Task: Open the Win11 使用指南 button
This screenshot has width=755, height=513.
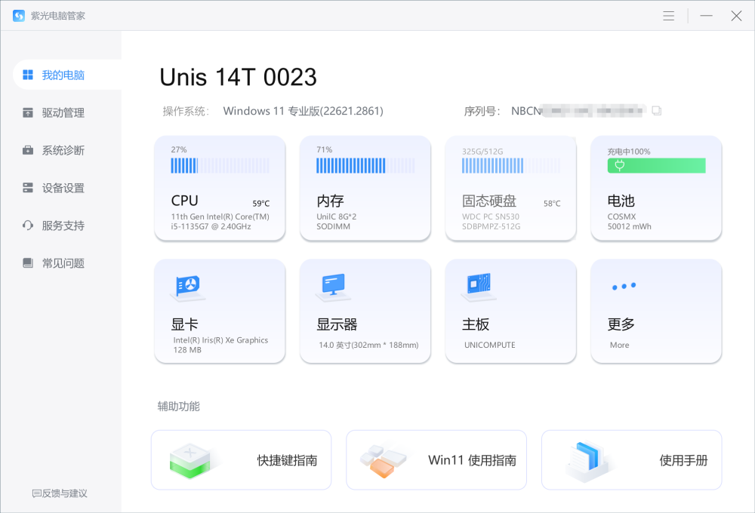Action: click(436, 460)
